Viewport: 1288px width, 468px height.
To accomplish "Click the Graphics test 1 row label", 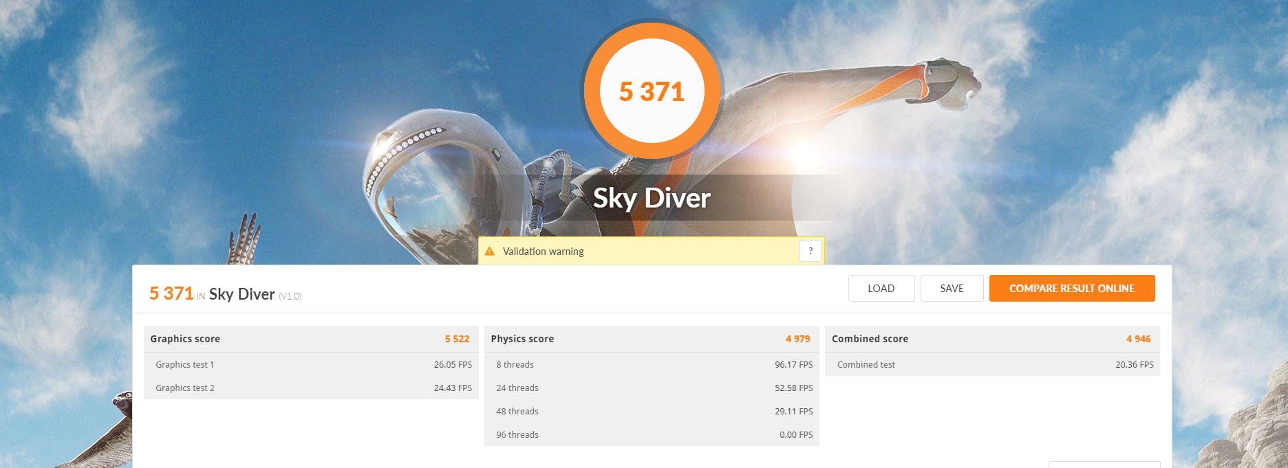I will [184, 365].
